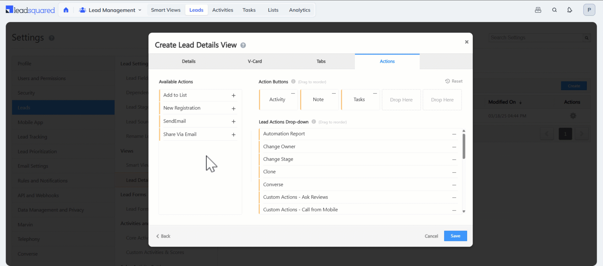The image size is (603, 266).
Task: Click the help icon beside Create Lead Details View
Action: (243, 45)
